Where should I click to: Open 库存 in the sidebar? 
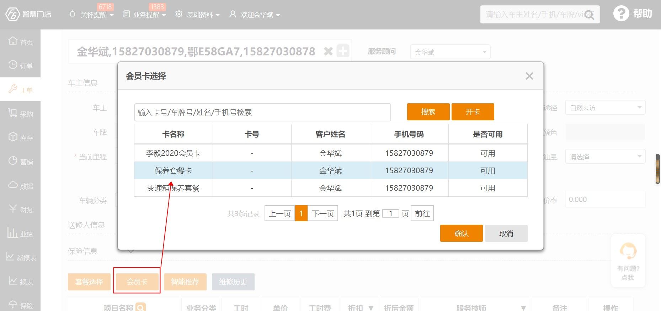(20, 137)
